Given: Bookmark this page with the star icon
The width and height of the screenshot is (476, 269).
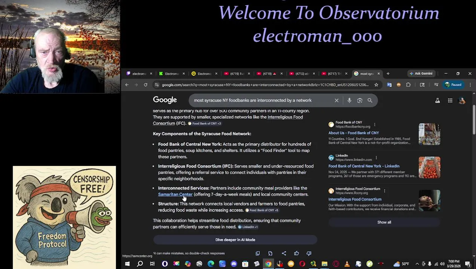Looking at the screenshot, I should click(x=376, y=85).
